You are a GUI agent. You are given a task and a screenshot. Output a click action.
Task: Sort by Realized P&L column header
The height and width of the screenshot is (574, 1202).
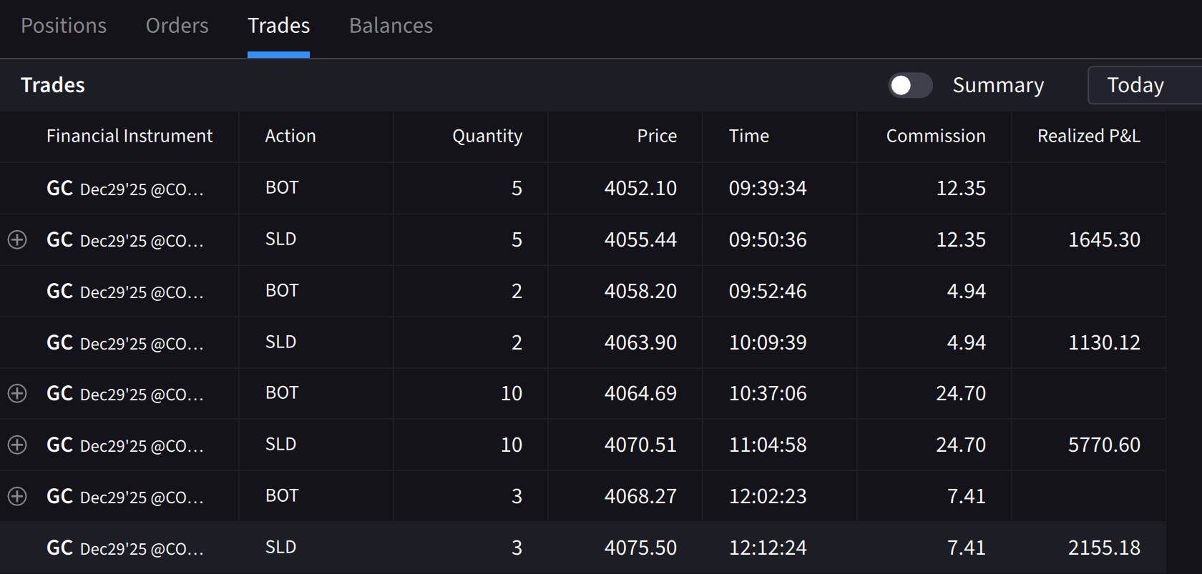click(1088, 136)
